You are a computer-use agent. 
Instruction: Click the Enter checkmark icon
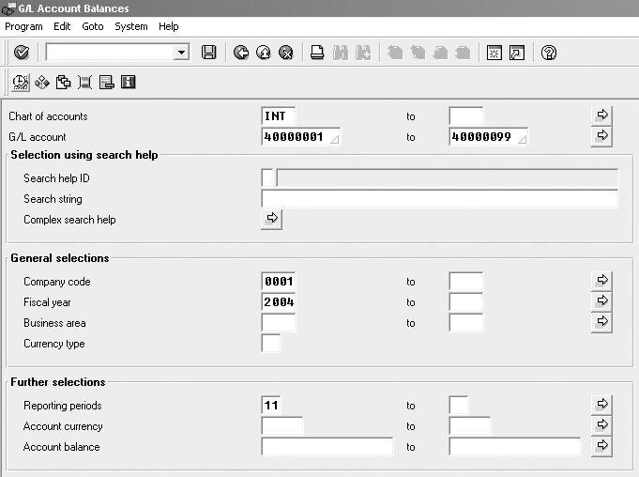[21, 54]
